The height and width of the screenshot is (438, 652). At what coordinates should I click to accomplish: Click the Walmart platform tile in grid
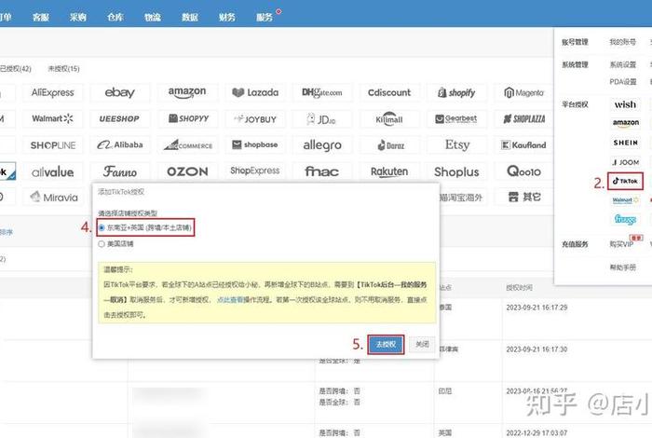pos(53,119)
